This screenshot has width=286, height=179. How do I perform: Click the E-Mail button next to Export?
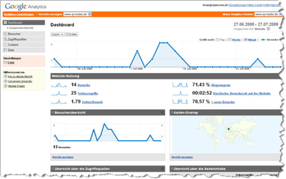[x=71, y=34]
